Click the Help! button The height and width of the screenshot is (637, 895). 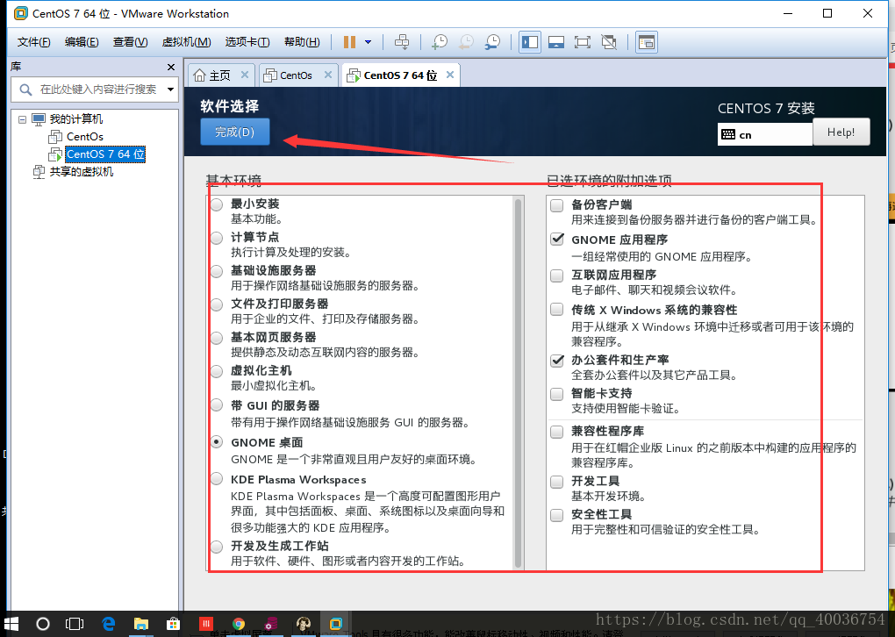pyautogui.click(x=841, y=132)
